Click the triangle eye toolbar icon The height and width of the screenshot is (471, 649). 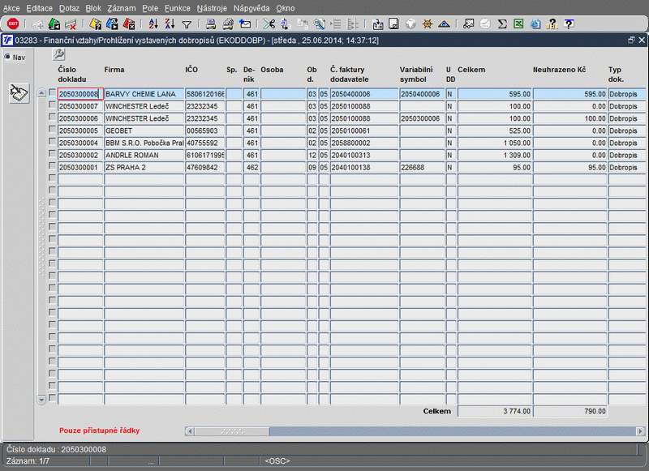(444, 24)
